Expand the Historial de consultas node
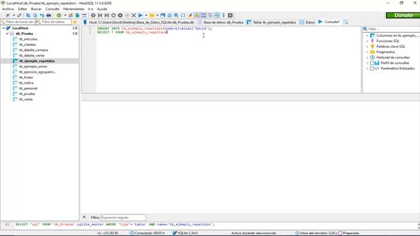 click(x=367, y=58)
